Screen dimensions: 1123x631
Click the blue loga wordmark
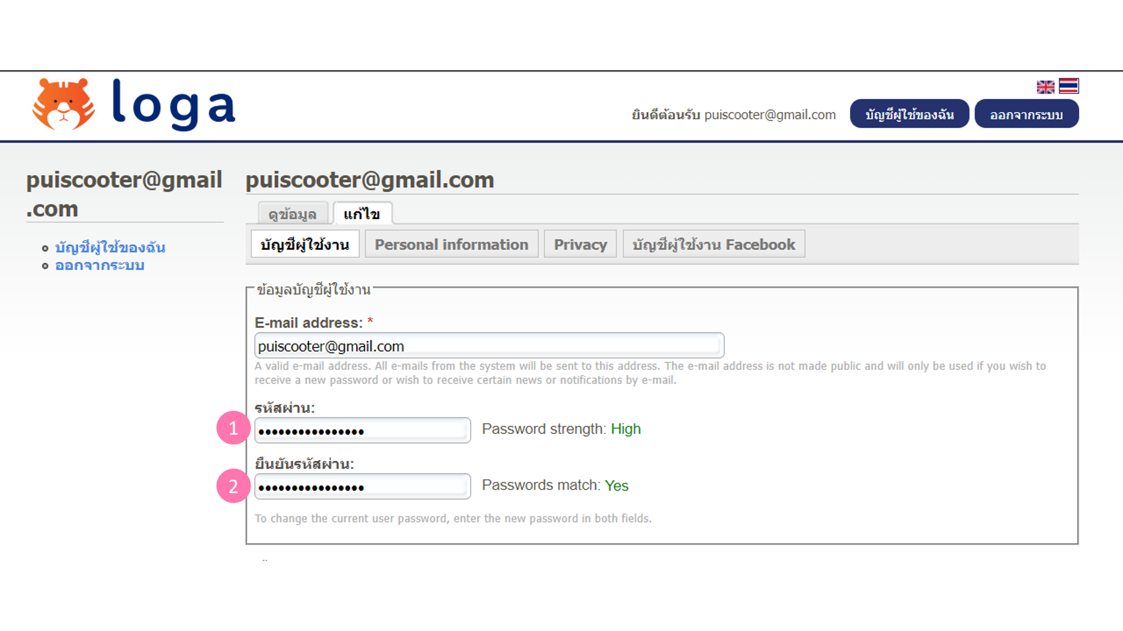point(174,105)
